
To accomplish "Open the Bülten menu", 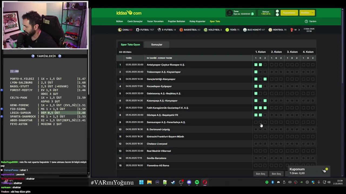I will tap(119, 21).
